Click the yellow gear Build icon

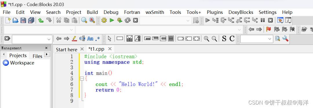pos(104,20)
